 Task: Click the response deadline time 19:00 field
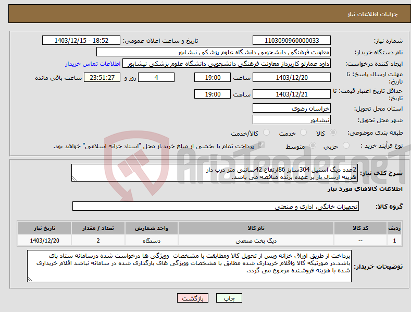pyautogui.click(x=213, y=77)
